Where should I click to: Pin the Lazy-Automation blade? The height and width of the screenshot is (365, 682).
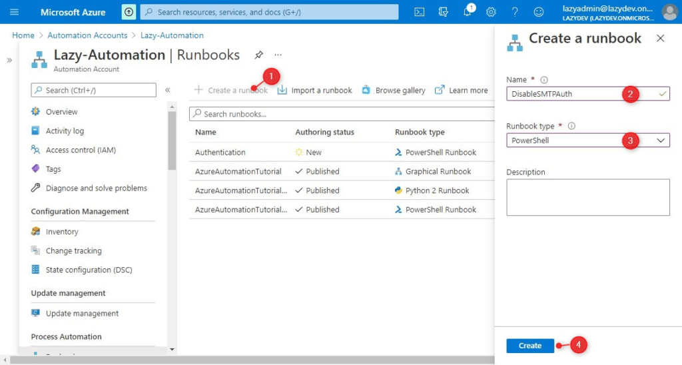259,55
